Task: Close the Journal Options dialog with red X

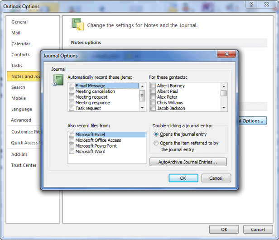Action: coord(226,54)
